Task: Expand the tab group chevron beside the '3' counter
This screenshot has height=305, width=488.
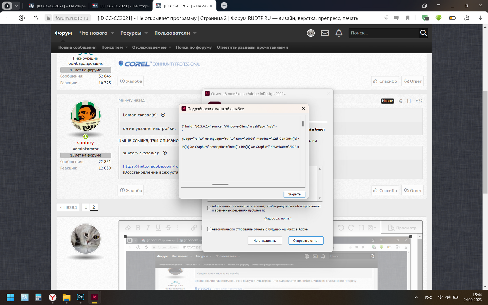Action: [16, 6]
